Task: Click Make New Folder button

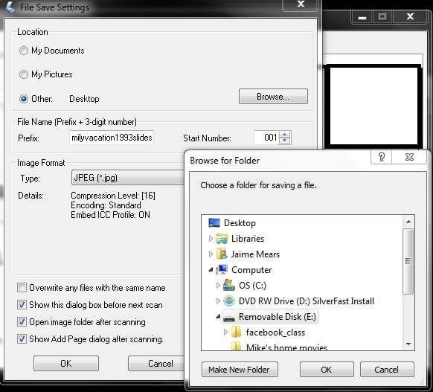Action: tap(240, 370)
